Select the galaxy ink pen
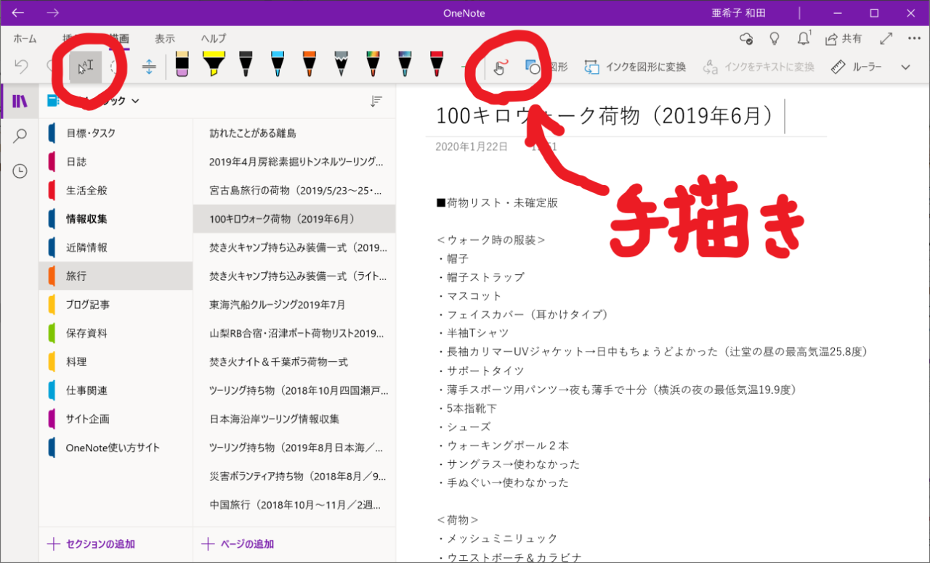 coord(405,64)
